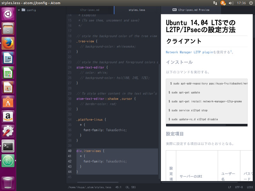The width and height of the screenshot is (255, 191).
Task: Click the file path in status bar
Action: [x=90, y=187]
